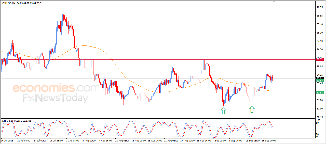Click the 60.15 price axis label
The height and width of the screenshot is (144, 326).
pos(320,117)
